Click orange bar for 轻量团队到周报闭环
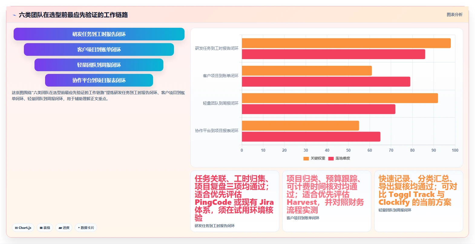475x244 pixels. pyautogui.click(x=340, y=98)
